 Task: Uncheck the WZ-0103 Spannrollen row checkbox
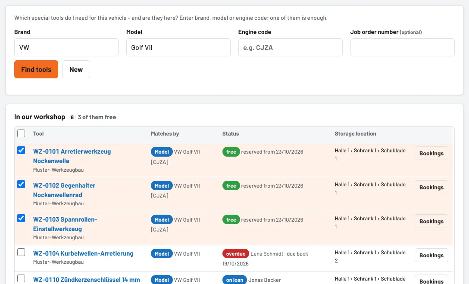click(21, 218)
